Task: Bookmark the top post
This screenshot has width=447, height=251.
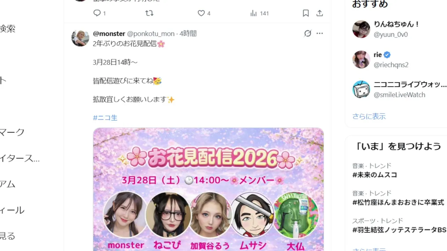Action: pyautogui.click(x=306, y=13)
